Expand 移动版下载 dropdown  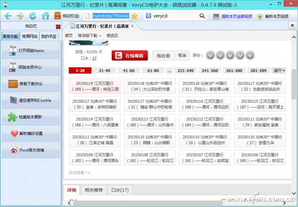pos(90,36)
